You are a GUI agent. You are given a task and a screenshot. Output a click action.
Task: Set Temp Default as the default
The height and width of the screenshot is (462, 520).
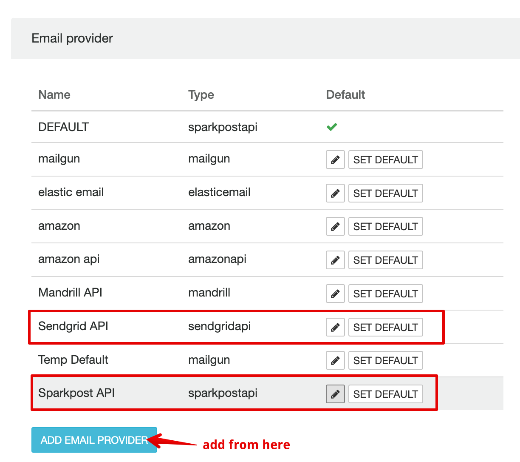385,360
